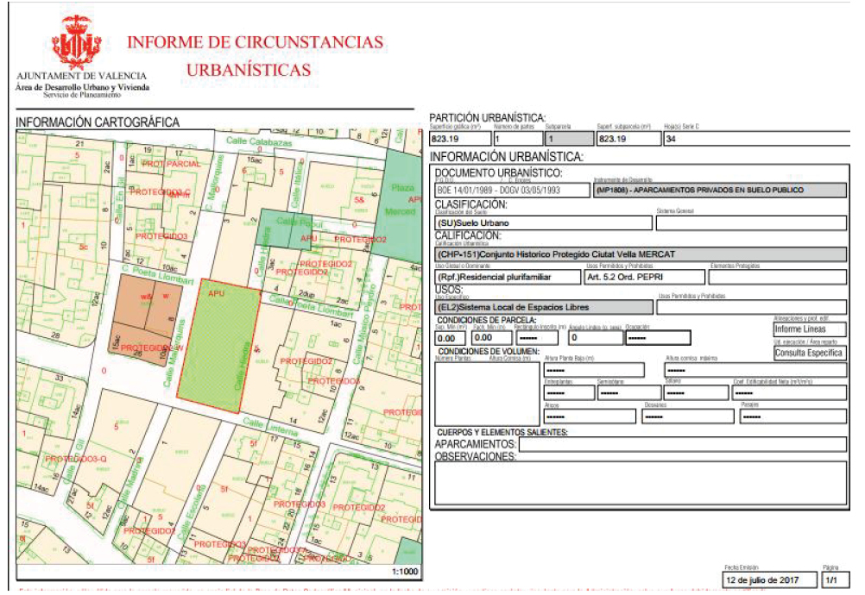Image resolution: width=865 pixels, height=595 pixels.
Task: Click the Áticos field
Action: coord(590,416)
